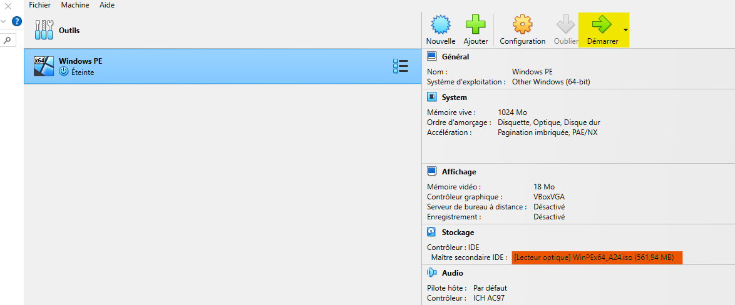This screenshot has width=735, height=305.
Task: Click the System section header
Action: pyautogui.click(x=454, y=97)
